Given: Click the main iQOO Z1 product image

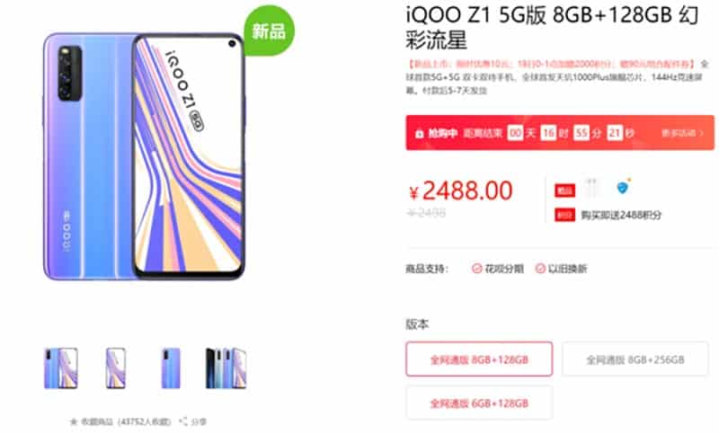Looking at the screenshot, I should 144,155.
